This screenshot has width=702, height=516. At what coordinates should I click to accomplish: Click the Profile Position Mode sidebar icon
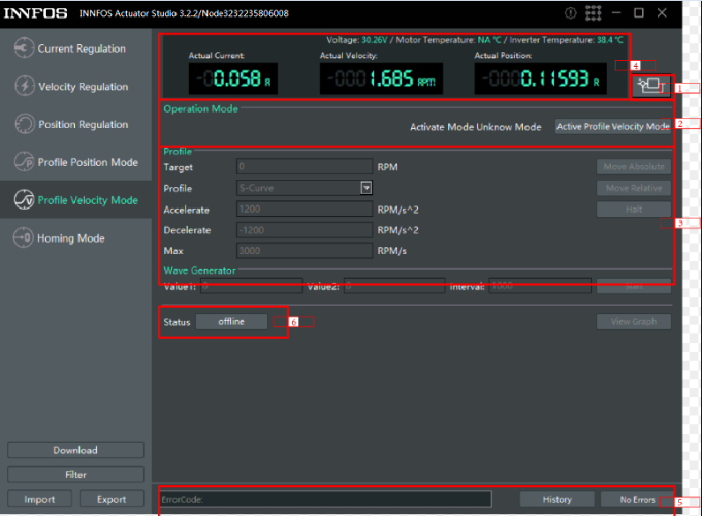[24, 162]
